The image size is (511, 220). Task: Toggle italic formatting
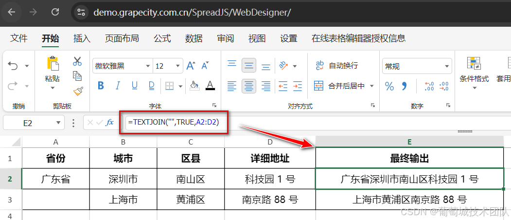click(x=118, y=86)
